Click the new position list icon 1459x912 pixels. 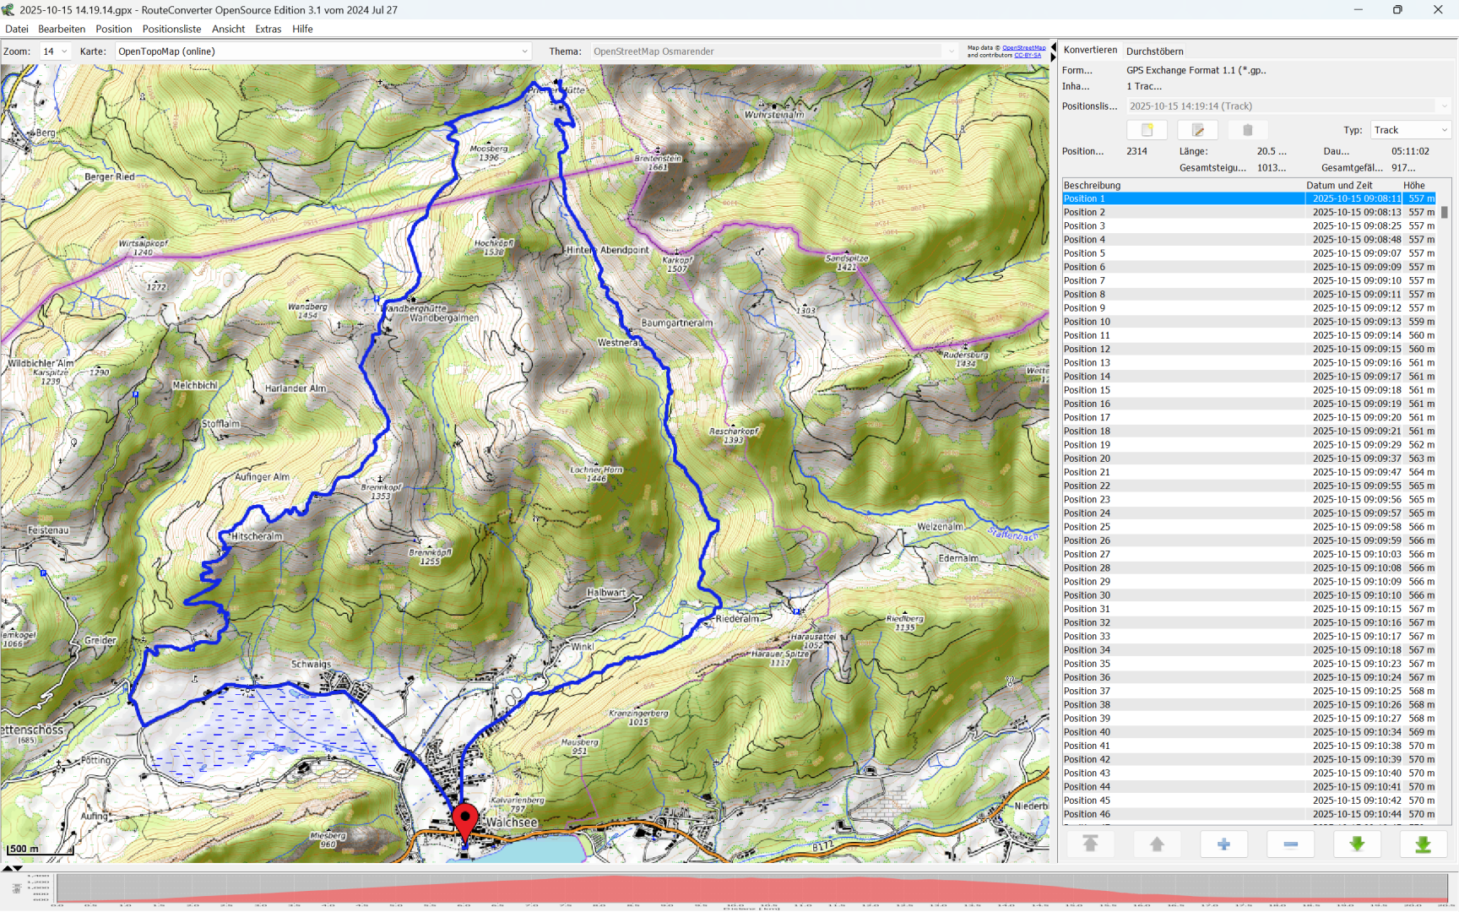coord(1147,130)
